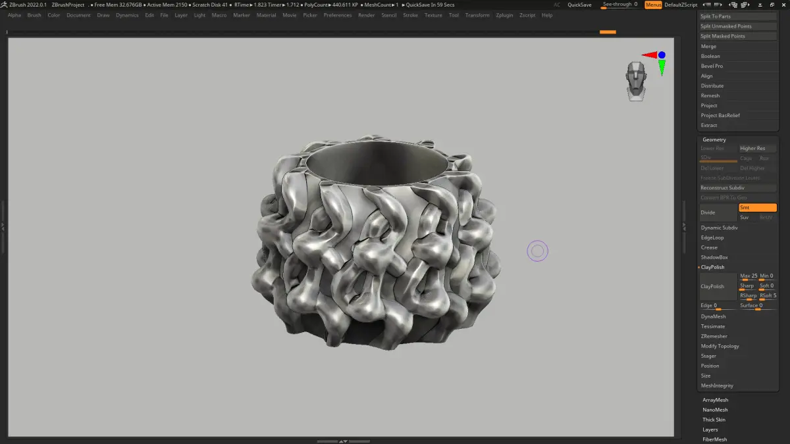The width and height of the screenshot is (790, 444).
Task: Adjust the Sharp slider
Action: (749, 287)
